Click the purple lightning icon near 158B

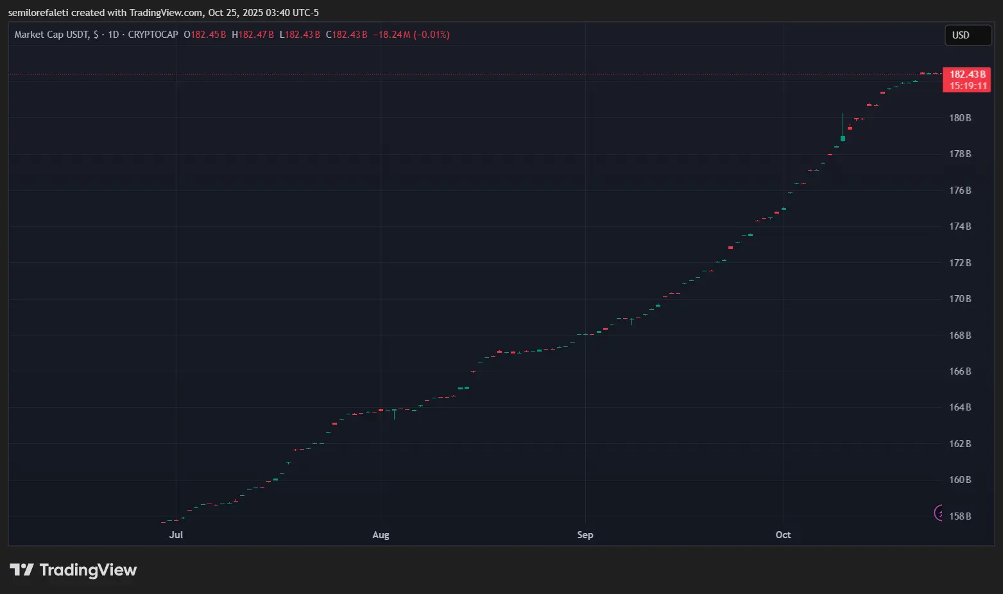click(x=939, y=513)
